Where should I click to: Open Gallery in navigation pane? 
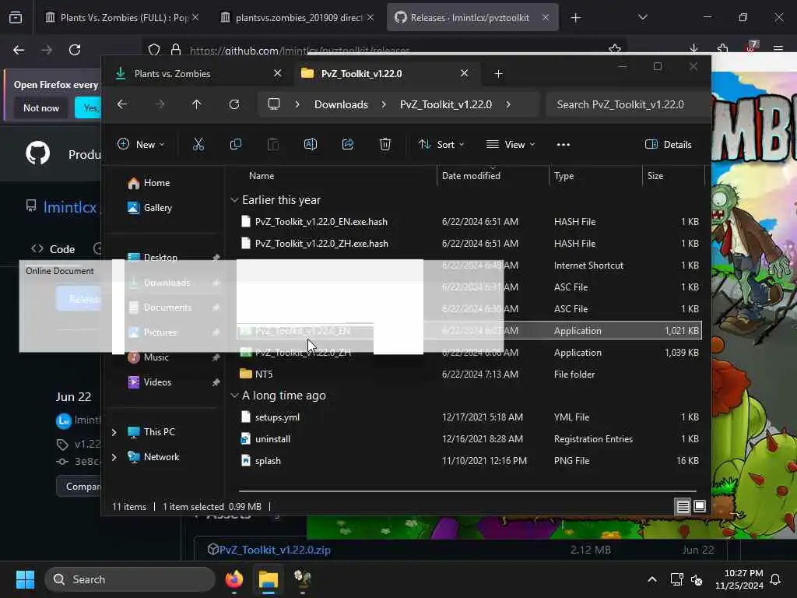pos(157,207)
